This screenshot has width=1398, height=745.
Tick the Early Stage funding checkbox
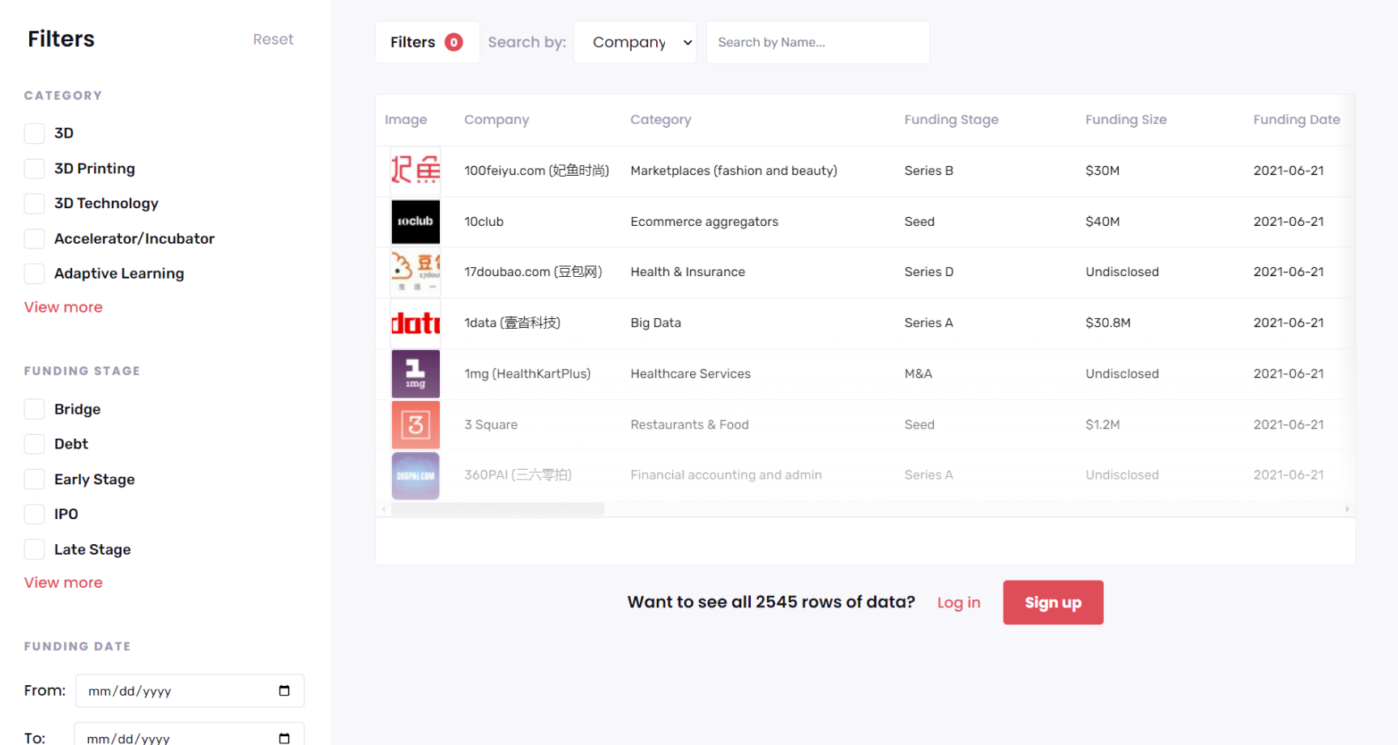coord(34,479)
